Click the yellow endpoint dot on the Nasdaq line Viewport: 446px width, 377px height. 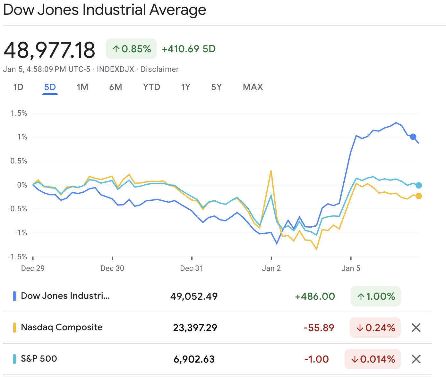pos(419,196)
